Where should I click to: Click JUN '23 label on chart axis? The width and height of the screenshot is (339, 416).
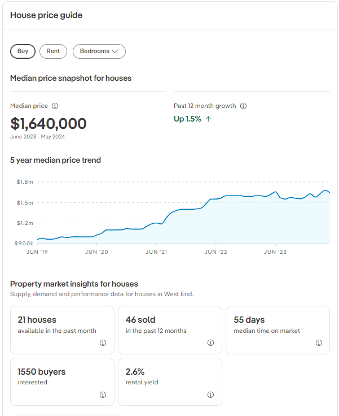275,252
